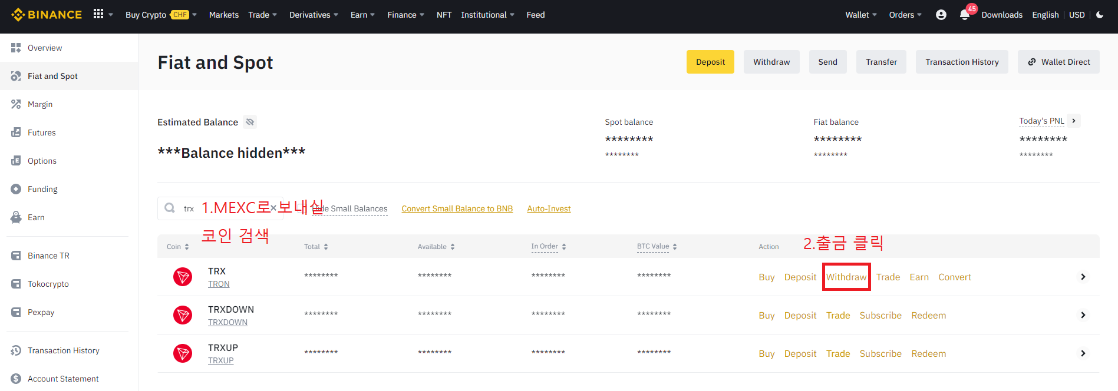Screen dimensions: 1118x391
Task: Click the top Transaction History button
Action: [x=962, y=62]
